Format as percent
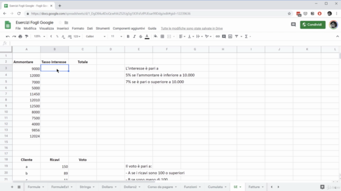Screen dimensions: 341x191 57,37
